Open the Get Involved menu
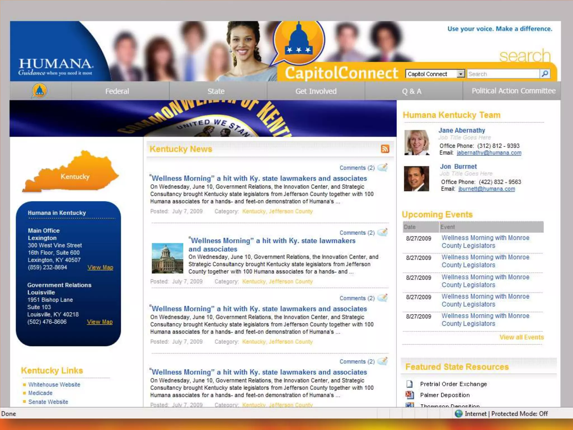The height and width of the screenshot is (430, 573). point(316,91)
